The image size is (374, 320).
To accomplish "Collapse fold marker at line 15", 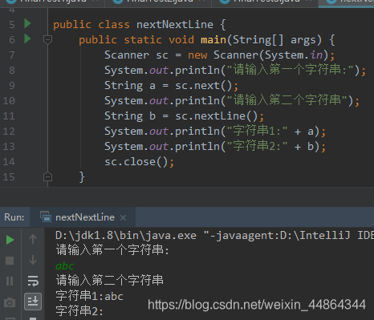I will (x=47, y=177).
